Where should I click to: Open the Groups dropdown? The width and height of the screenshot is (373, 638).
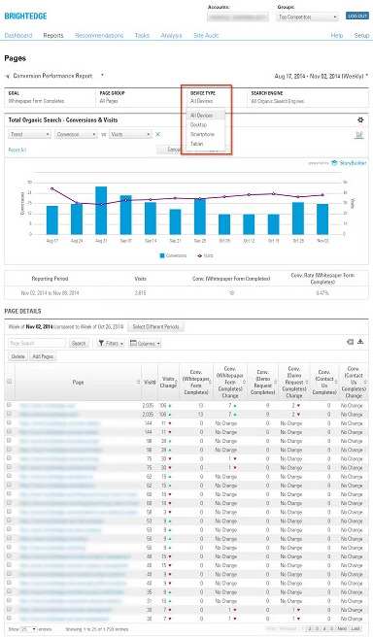pos(308,17)
